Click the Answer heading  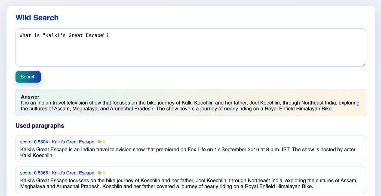(30, 97)
